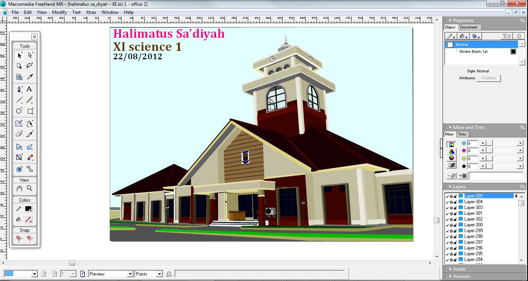Add a fill in Properties panel

click(464, 36)
